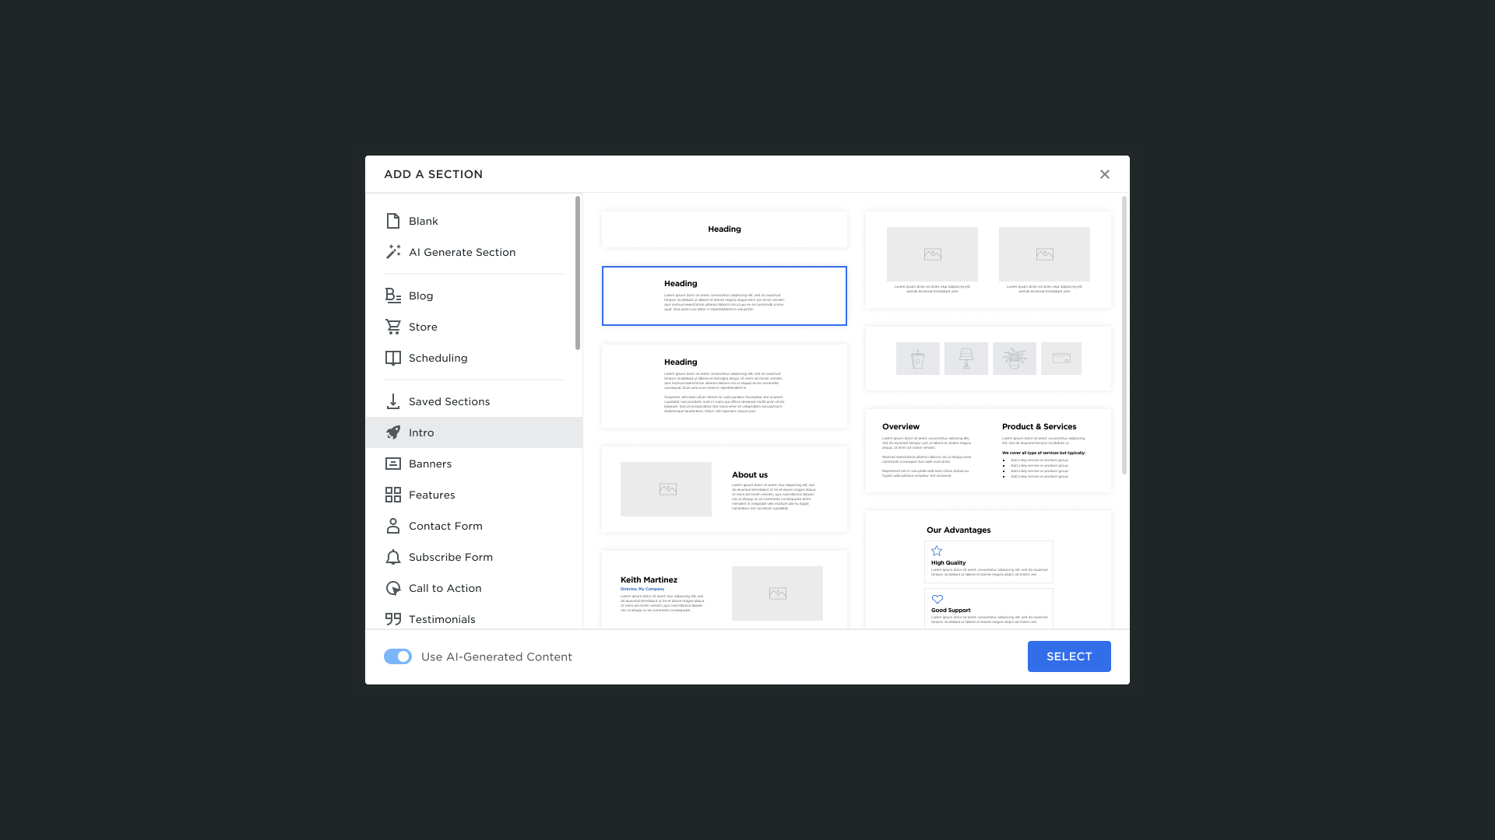Click the Blog icon in the sidebar
The height and width of the screenshot is (840, 1495).
(393, 296)
